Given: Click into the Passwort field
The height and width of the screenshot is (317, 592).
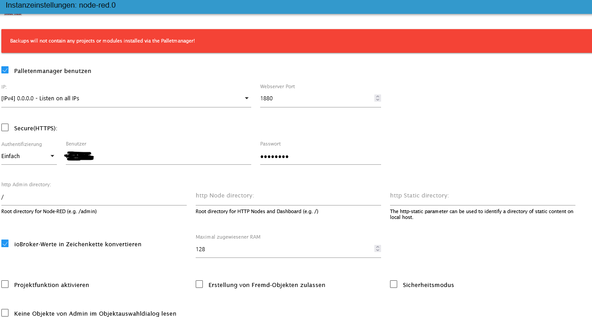Looking at the screenshot, I should [x=321, y=156].
